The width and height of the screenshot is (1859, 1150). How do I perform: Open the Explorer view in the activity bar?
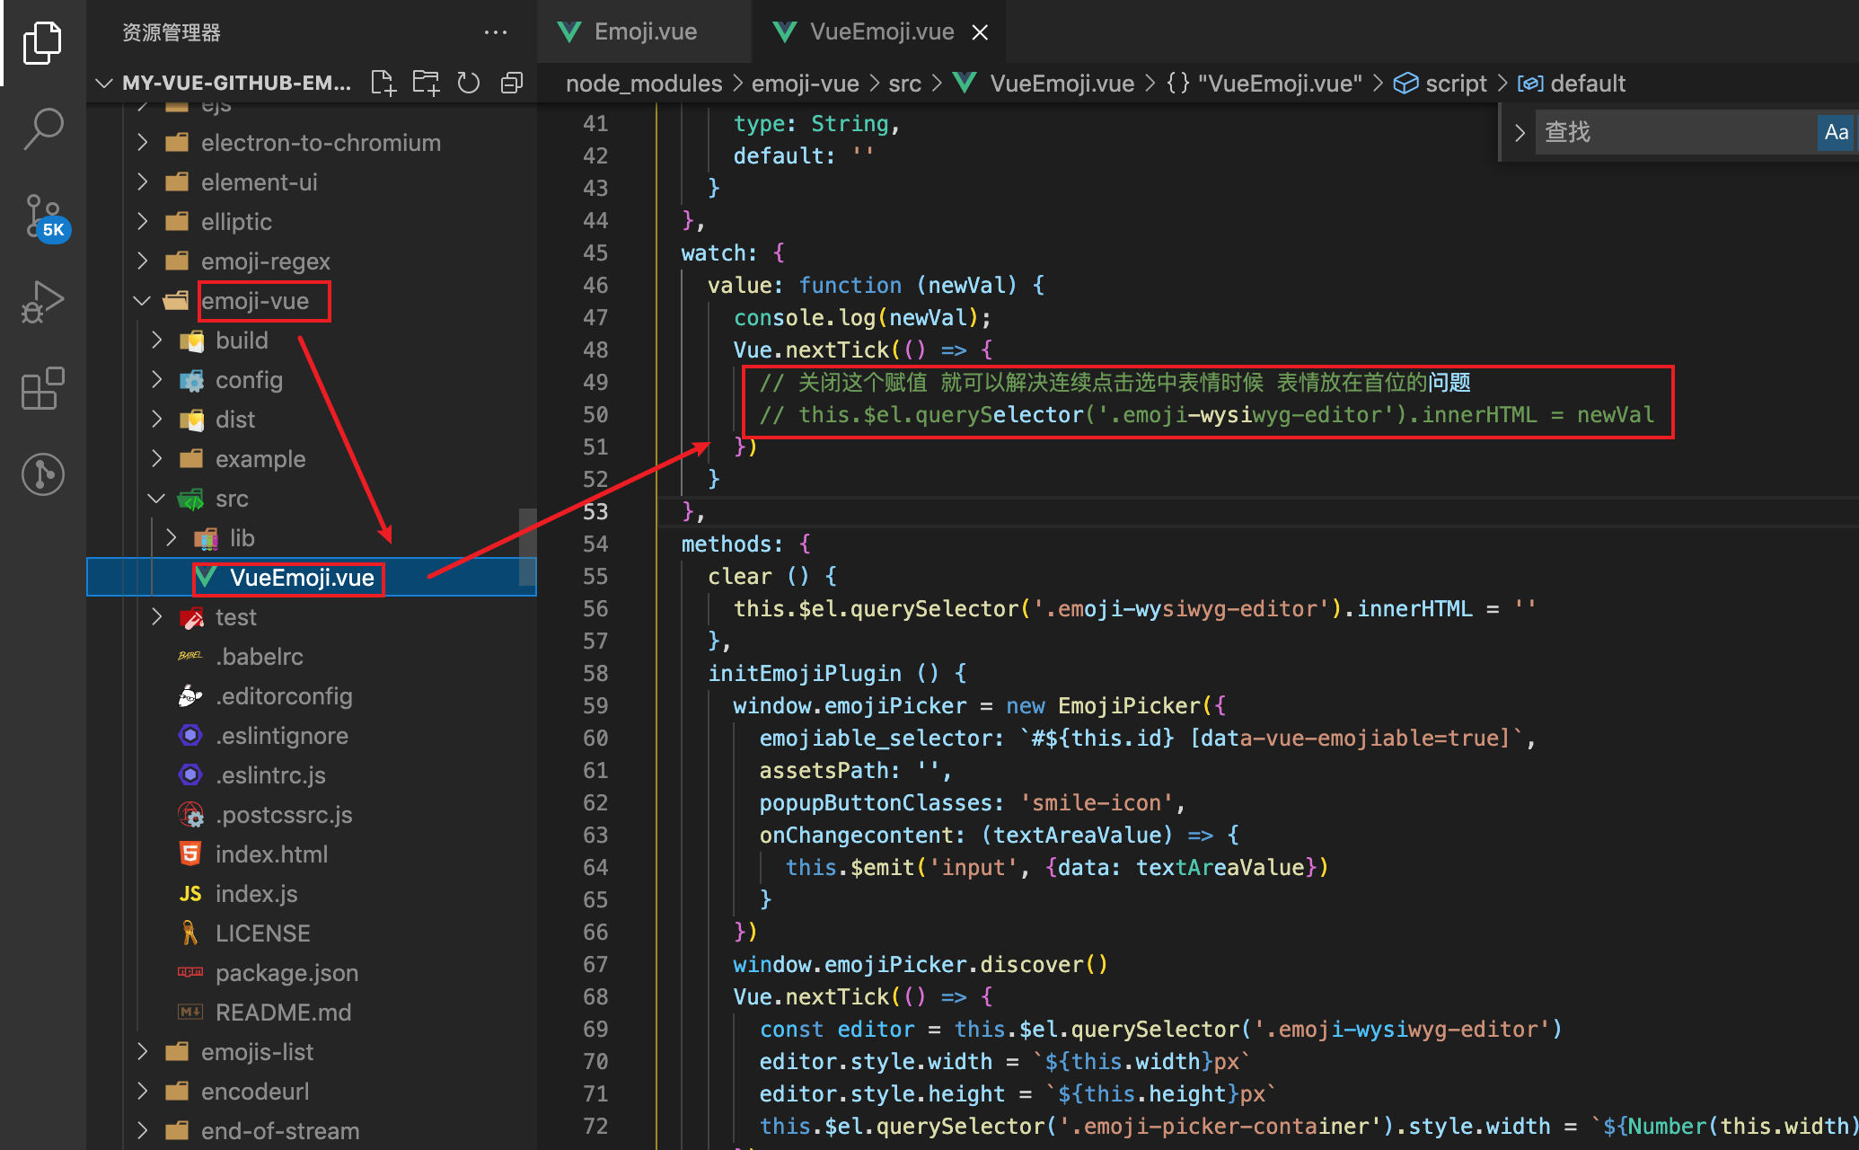point(42,43)
